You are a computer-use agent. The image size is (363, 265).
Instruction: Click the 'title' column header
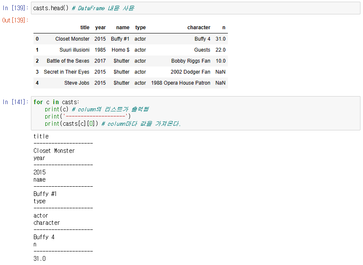click(85, 28)
